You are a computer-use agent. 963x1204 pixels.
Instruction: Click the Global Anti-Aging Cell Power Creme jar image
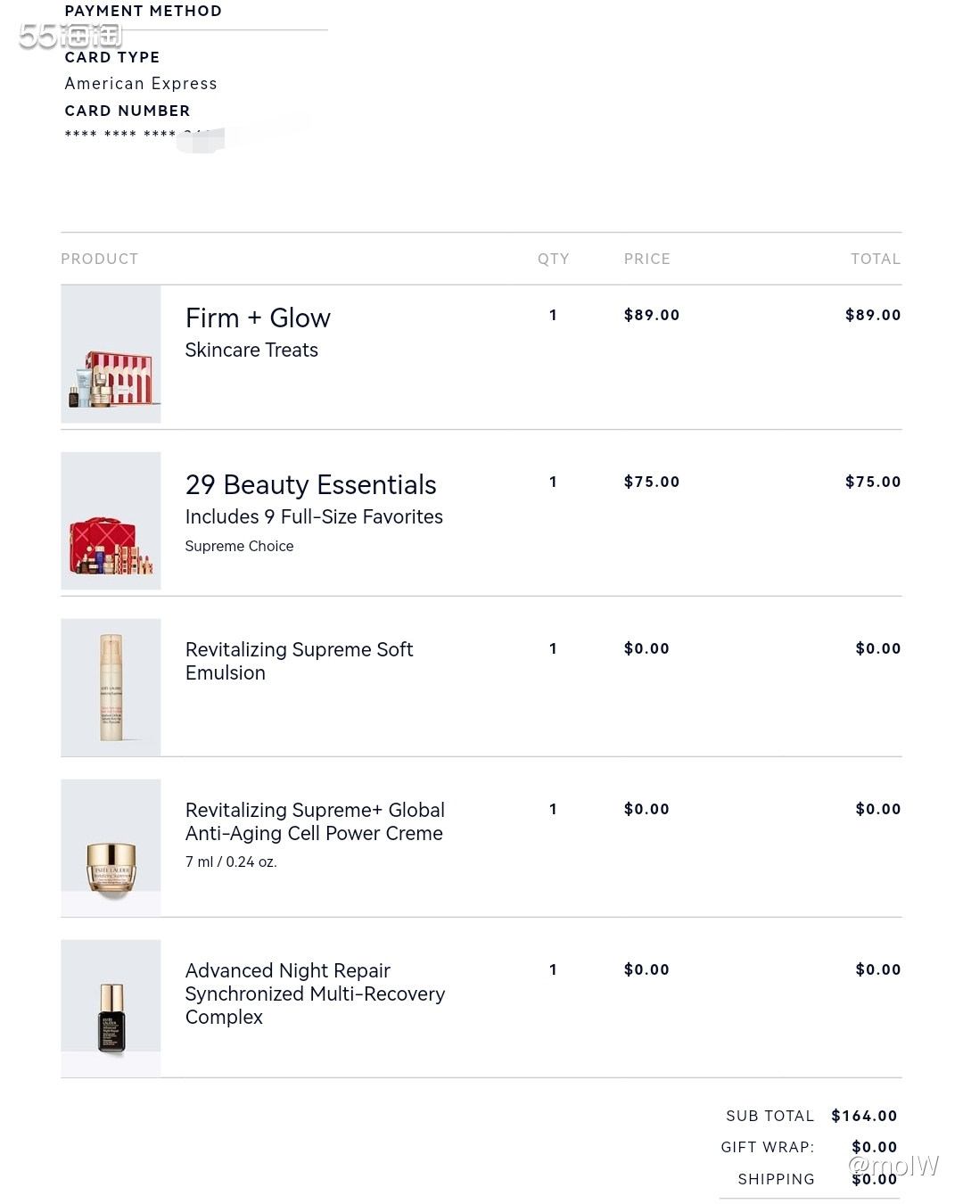pyautogui.click(x=111, y=847)
